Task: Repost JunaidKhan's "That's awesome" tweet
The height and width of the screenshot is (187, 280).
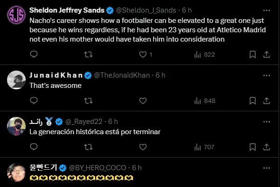Action: click(88, 101)
